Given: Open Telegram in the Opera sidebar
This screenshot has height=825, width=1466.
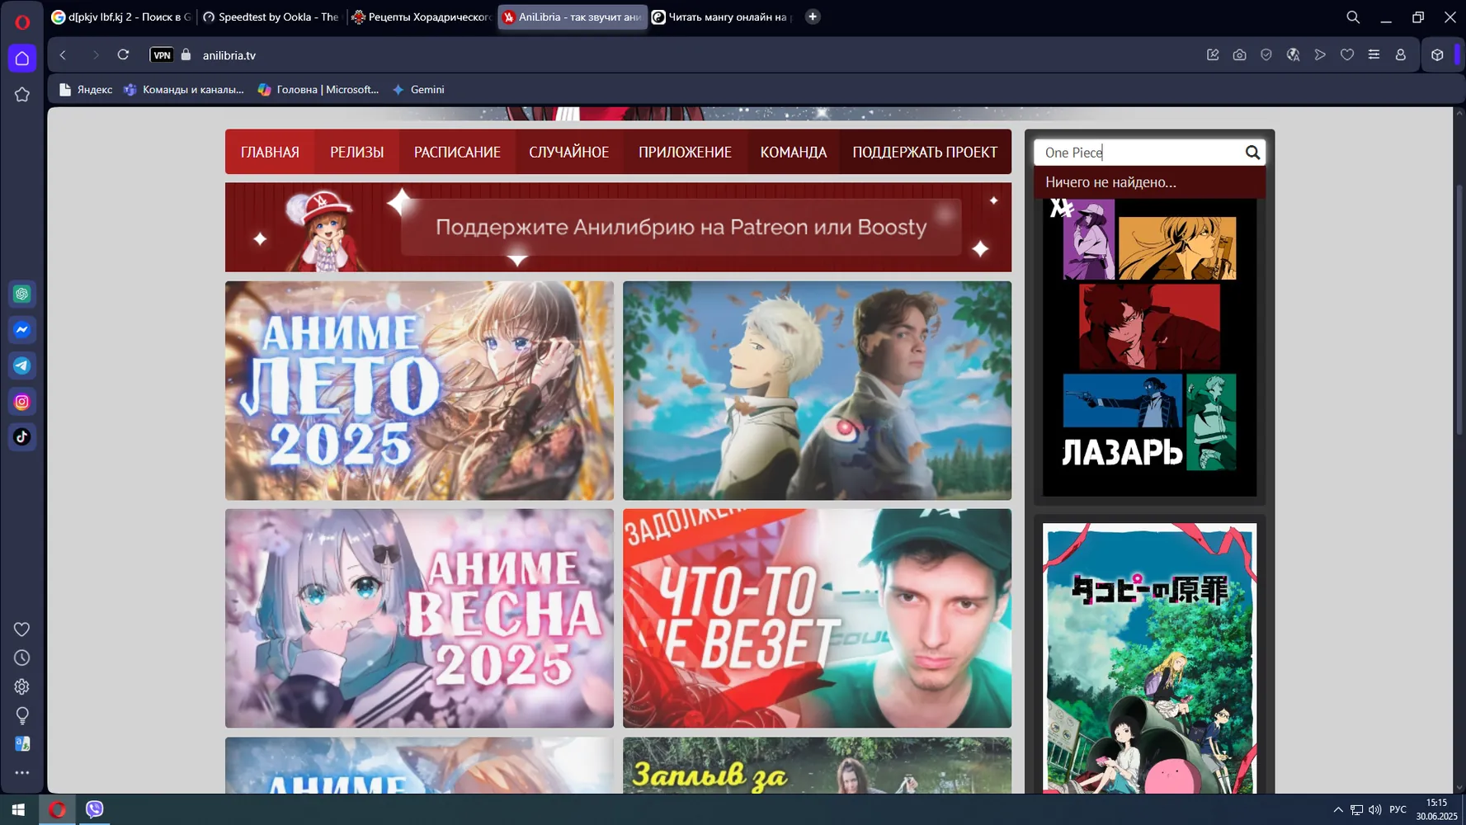Looking at the screenshot, I should pos(22,365).
